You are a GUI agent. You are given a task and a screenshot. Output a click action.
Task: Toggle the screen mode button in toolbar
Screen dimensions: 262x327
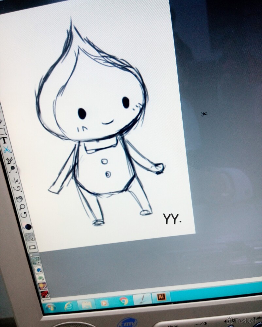pos(32,247)
